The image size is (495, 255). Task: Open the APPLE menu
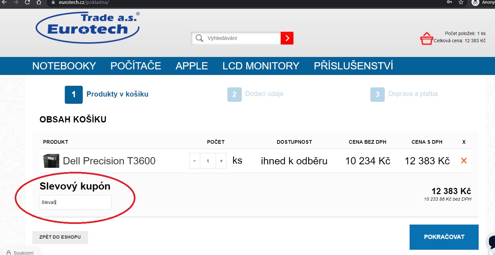click(x=192, y=66)
